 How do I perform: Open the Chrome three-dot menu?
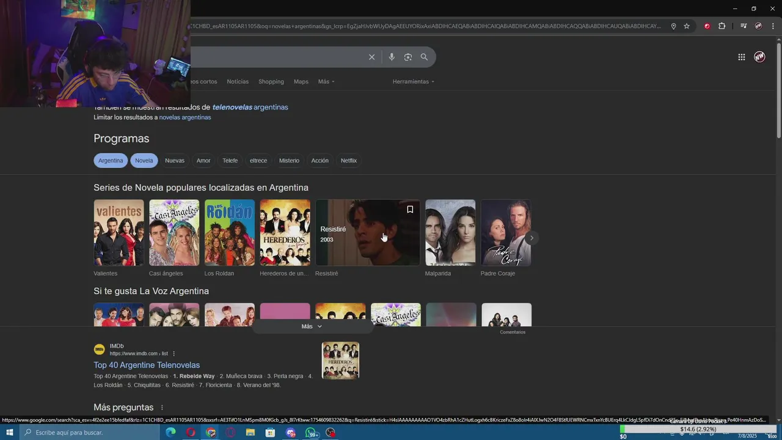click(773, 26)
